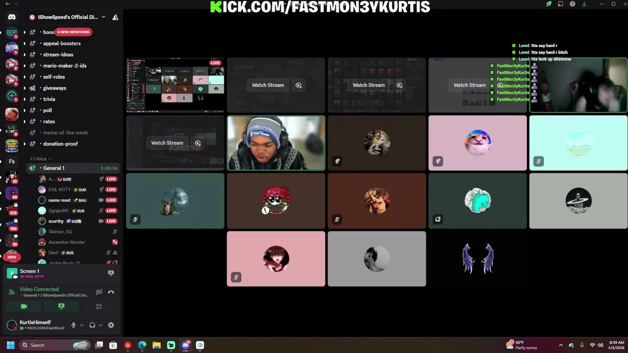Open the Talent Show server icon
Viewport: 628px width, 353px height.
click(12, 146)
